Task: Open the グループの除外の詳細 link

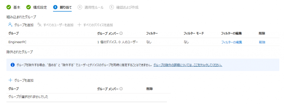Action: 188,65
